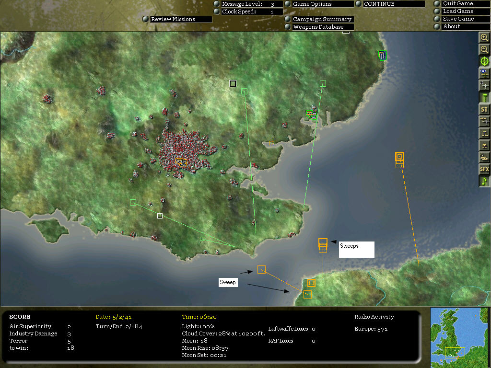The height and width of the screenshot is (368, 491).
Task: Select the single orange square in the English Channel
Action: pyautogui.click(x=261, y=269)
